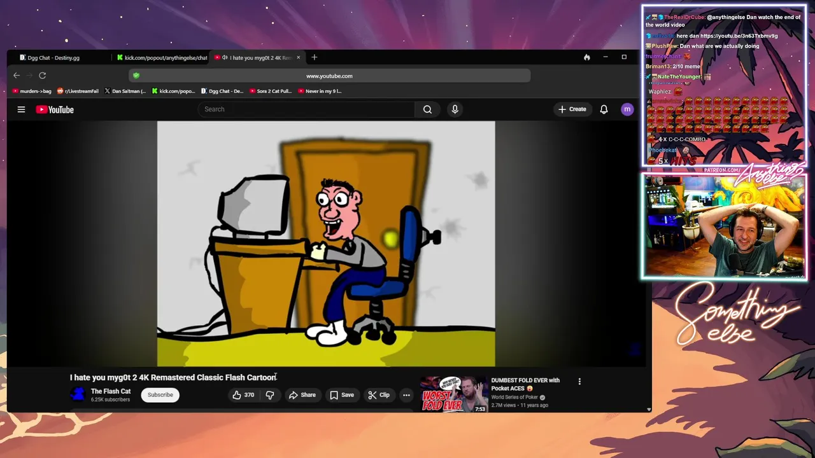Open kick.com/popo... bookmark
Viewport: 815px width, 458px height.
point(173,91)
